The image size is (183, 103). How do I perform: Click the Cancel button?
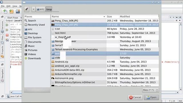click(x=135, y=97)
